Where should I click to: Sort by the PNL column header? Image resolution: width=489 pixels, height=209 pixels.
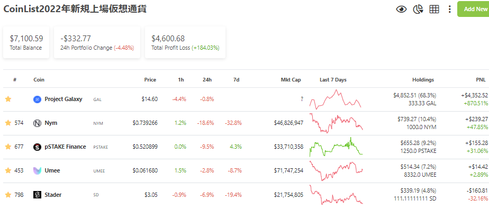click(x=481, y=80)
